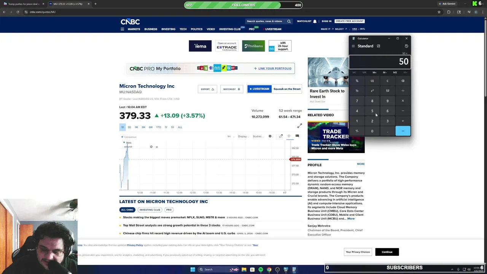
Task: Select the 6M chart range
Action: [151, 127]
